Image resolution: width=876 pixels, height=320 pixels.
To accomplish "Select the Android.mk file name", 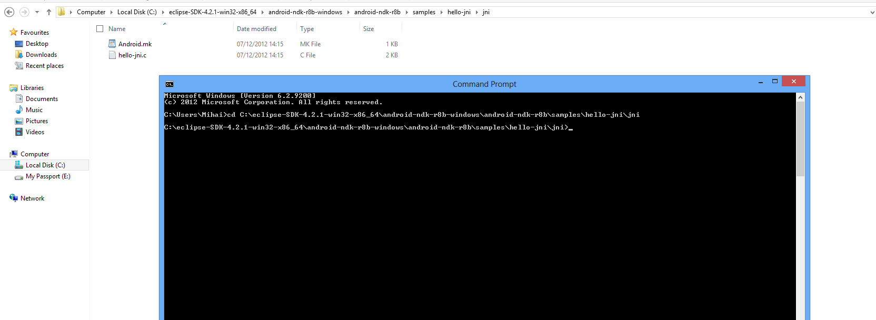I will pos(135,44).
